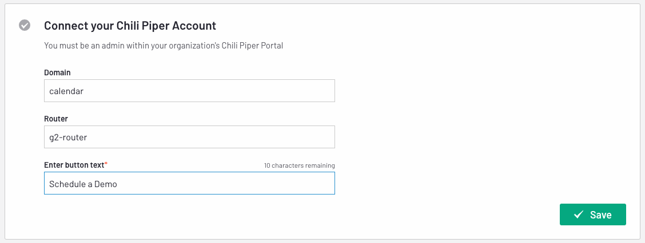Click the 'calendar' text in Domain field
This screenshot has width=645, height=243.
point(66,91)
